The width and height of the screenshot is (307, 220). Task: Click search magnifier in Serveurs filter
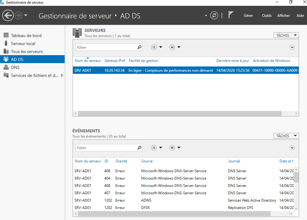click(x=139, y=47)
